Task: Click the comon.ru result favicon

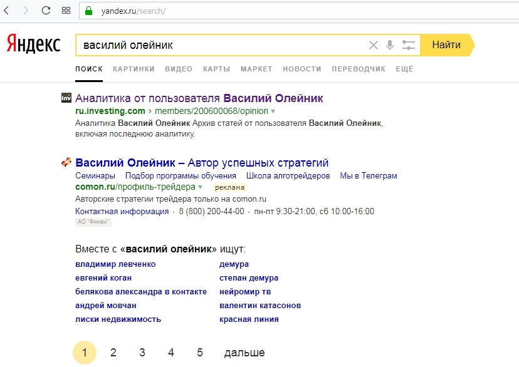Action: tap(66, 162)
